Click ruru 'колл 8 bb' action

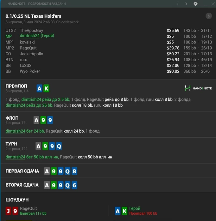click(164, 99)
